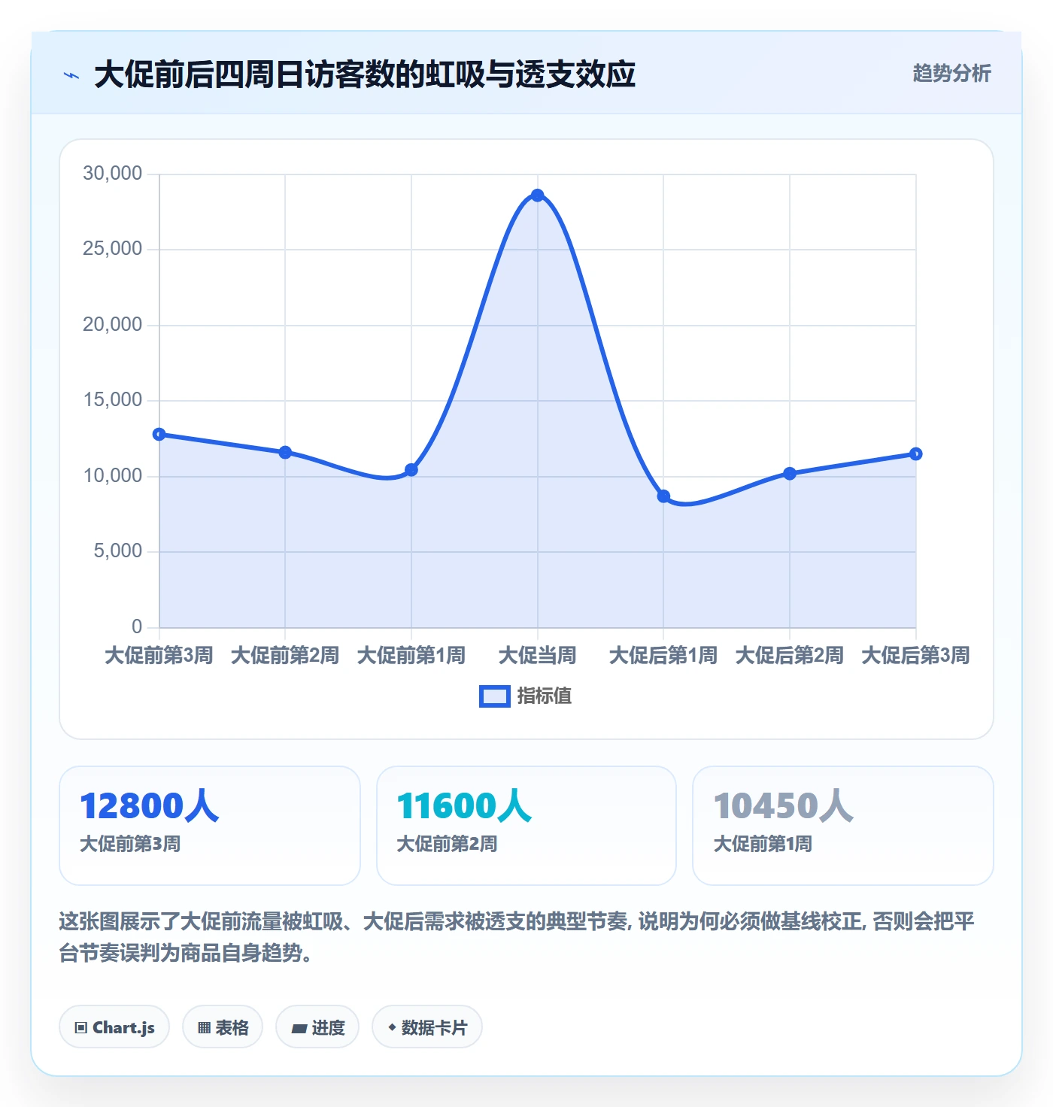Click the Chart.js tag
1053x1107 pixels.
coord(114,1027)
